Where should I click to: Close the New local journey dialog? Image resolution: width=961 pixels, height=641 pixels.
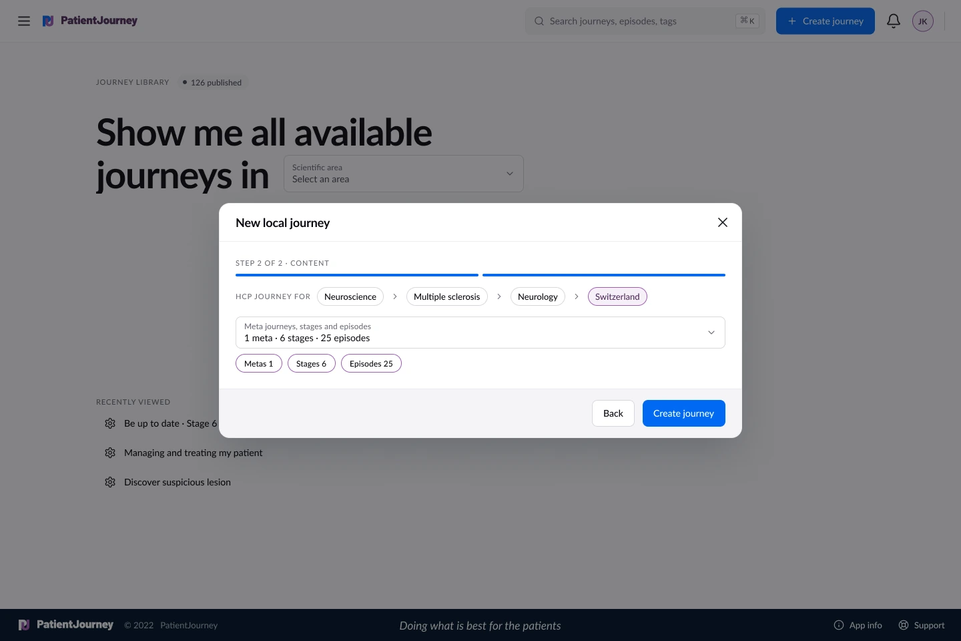point(723,222)
